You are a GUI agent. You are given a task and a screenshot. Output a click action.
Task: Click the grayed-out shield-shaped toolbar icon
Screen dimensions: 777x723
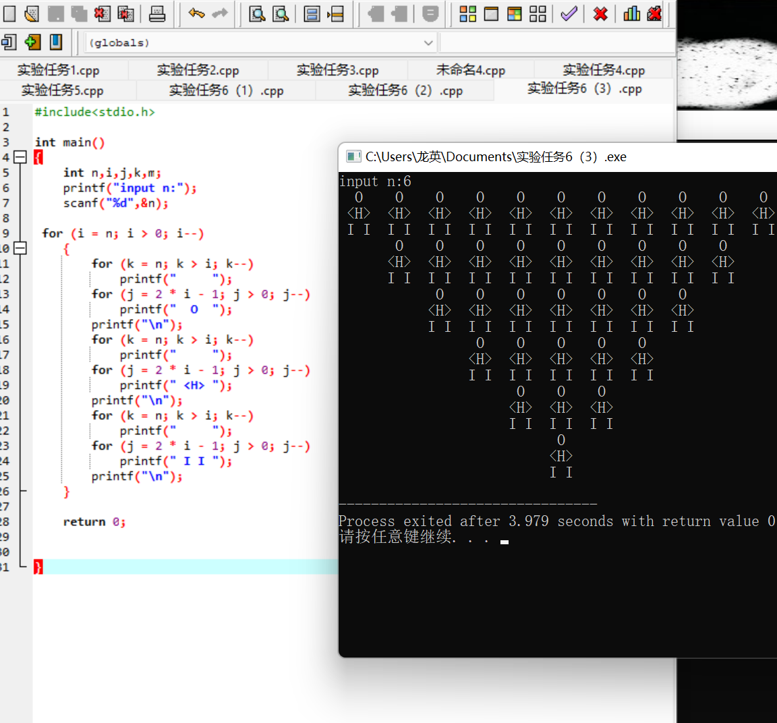click(430, 13)
